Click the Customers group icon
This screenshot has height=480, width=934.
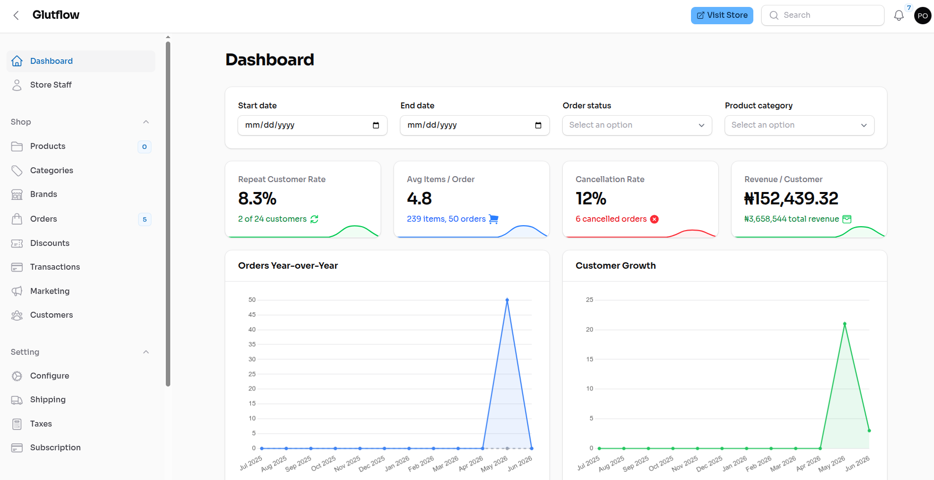(x=17, y=315)
